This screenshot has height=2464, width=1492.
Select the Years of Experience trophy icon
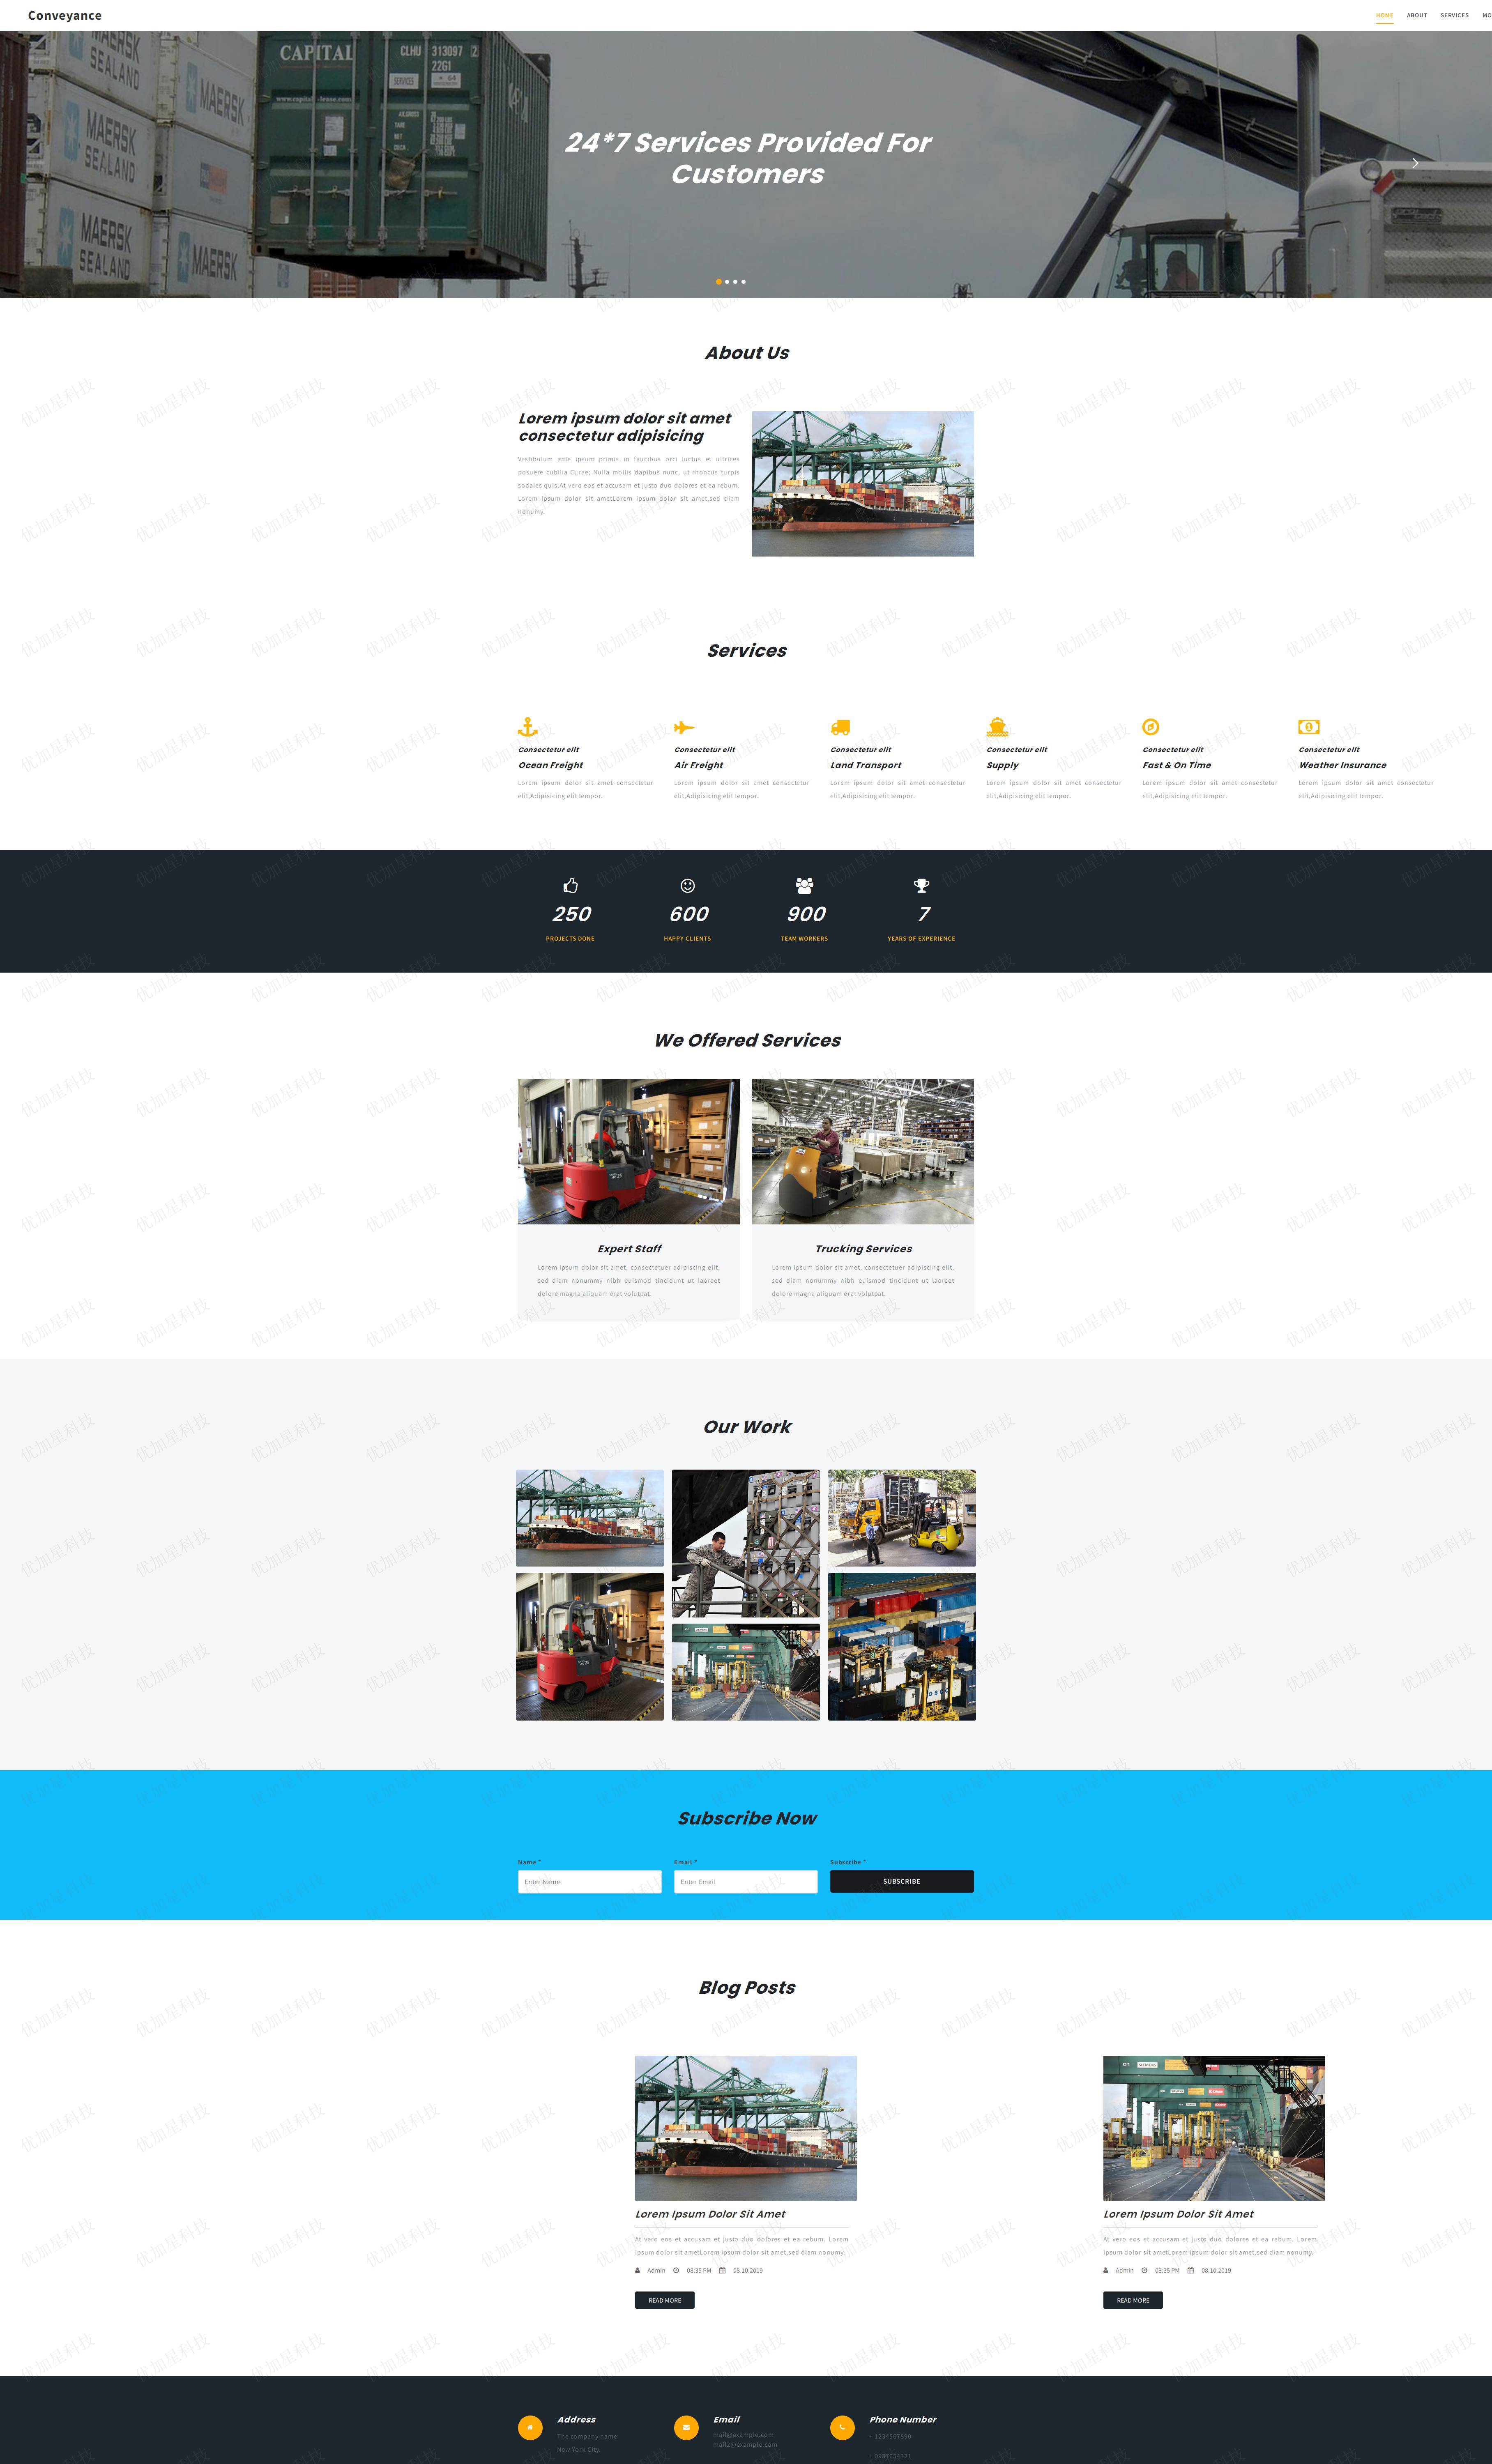(922, 883)
